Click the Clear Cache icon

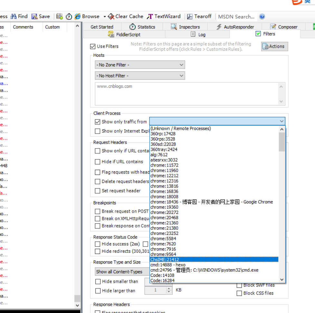[111, 16]
